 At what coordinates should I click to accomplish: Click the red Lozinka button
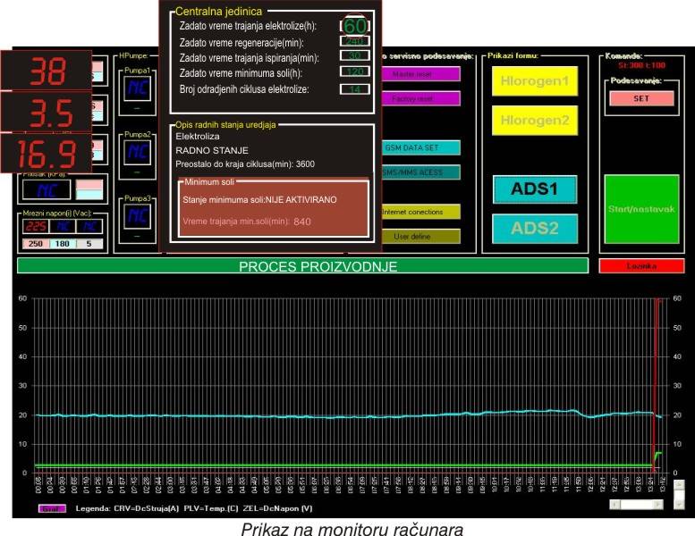coord(640,266)
